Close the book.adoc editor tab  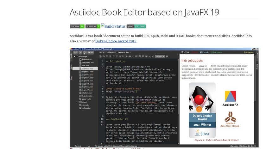click(116, 53)
